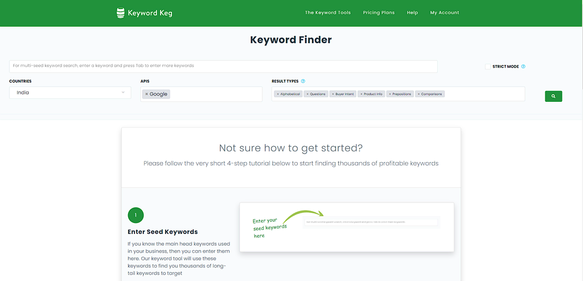Expand the Result Types multi-select field
Viewport: 583px width, 281px height.
click(x=484, y=94)
